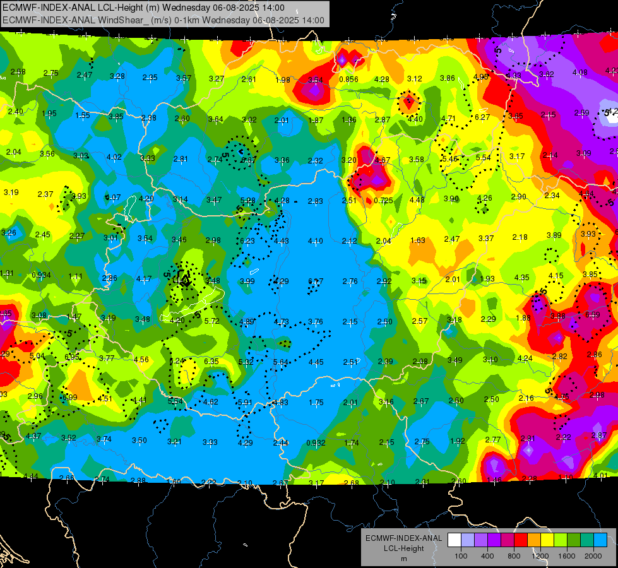Select the grid value 1.63
Image resolution: width=618 pixels, height=568 pixels.
418,240
